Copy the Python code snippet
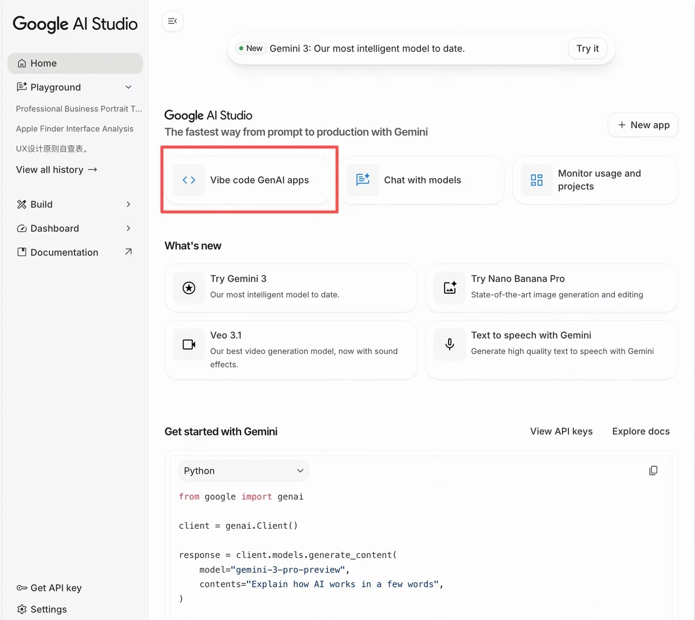Viewport: 695px width, 620px height. [x=653, y=471]
